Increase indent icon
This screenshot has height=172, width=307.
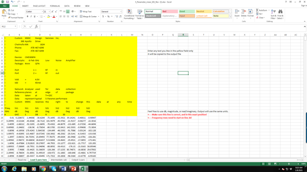coord(76,17)
